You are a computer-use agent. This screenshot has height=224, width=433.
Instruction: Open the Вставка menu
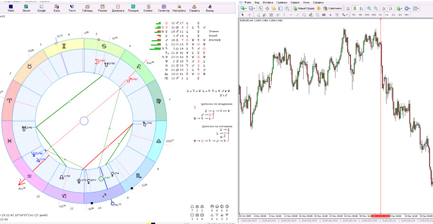[268, 2]
